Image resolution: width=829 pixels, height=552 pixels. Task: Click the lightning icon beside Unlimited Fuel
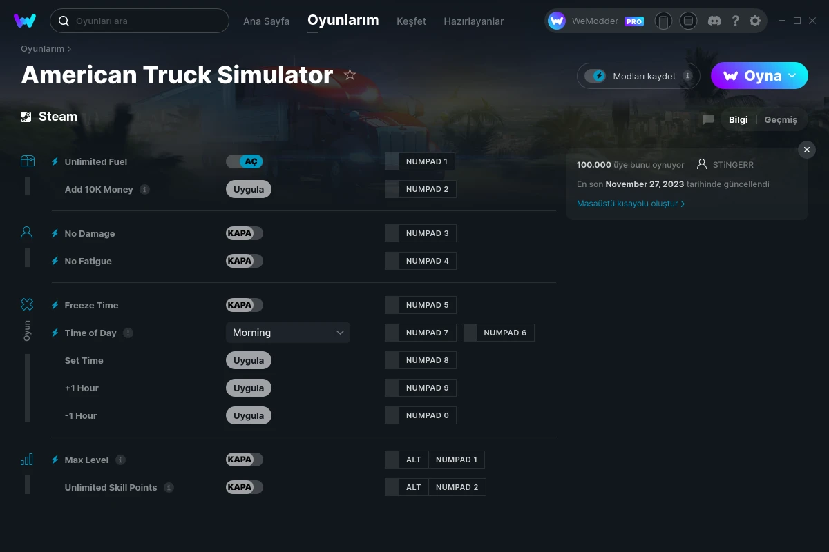point(55,161)
